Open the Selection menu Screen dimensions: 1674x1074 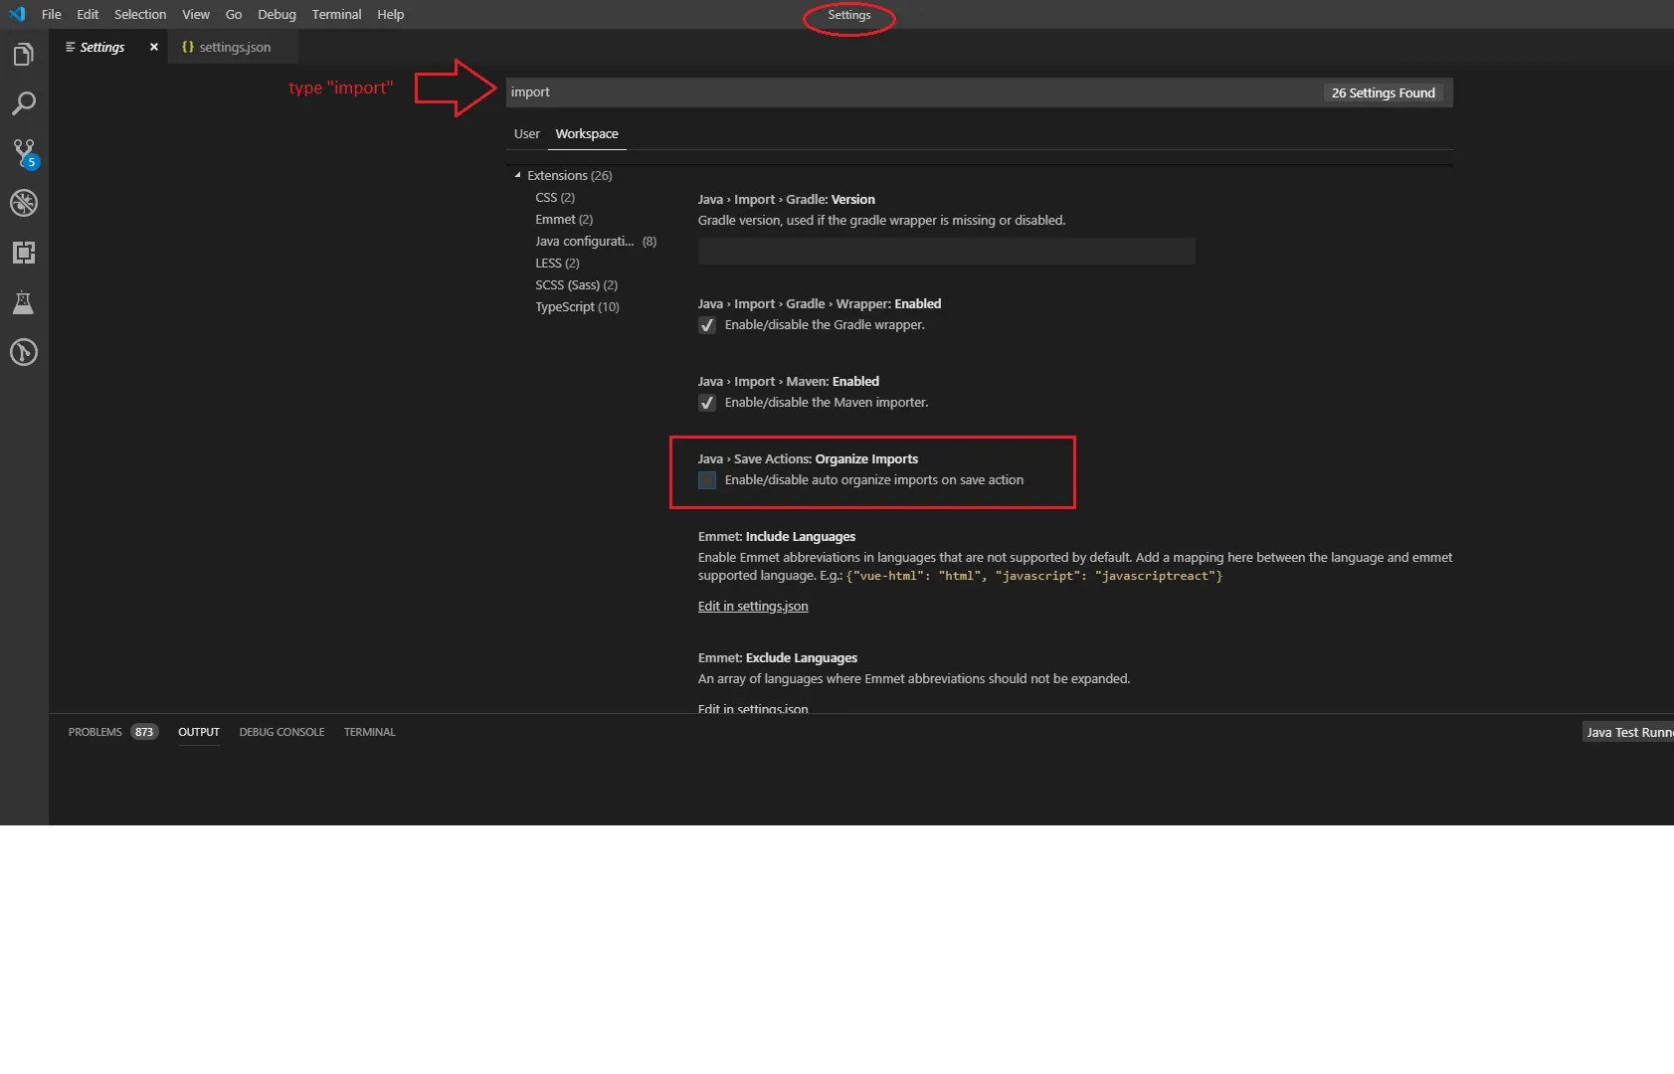pyautogui.click(x=140, y=14)
